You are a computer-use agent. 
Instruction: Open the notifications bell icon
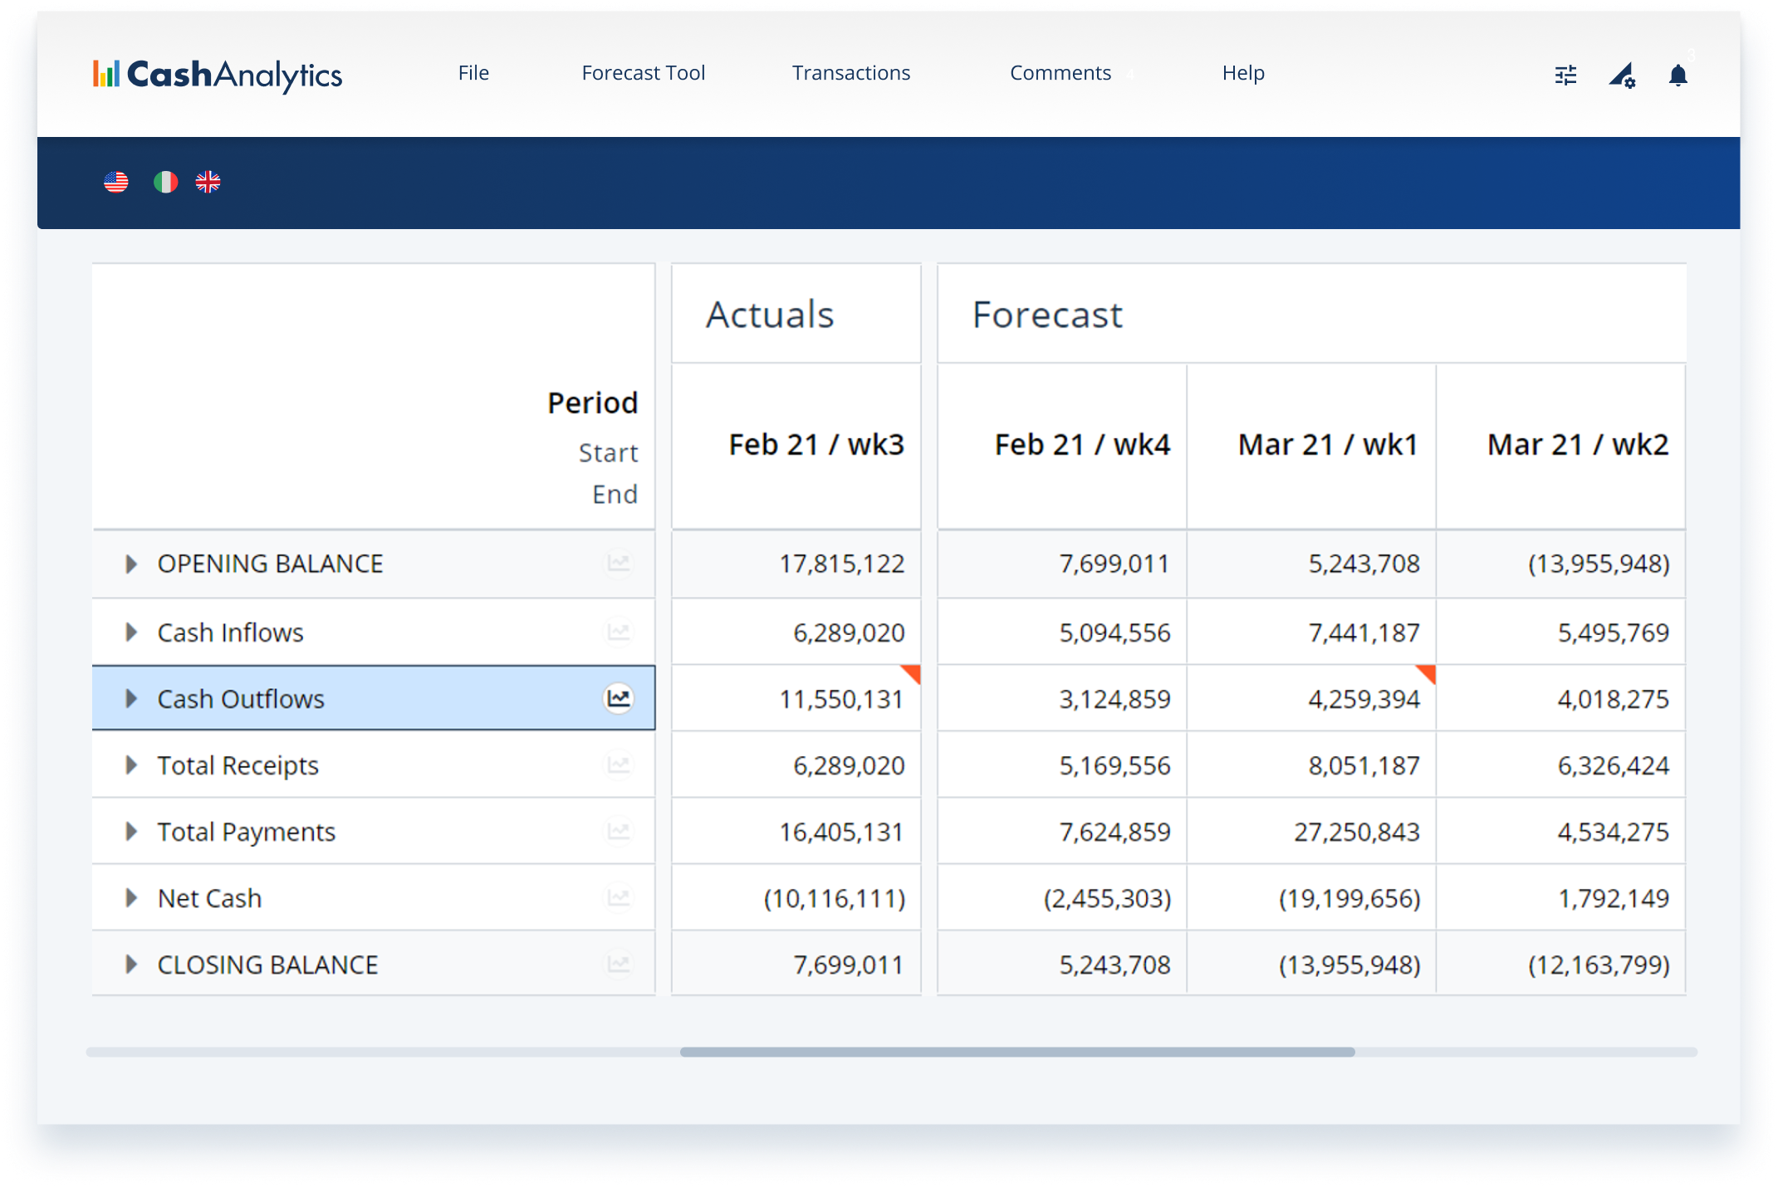[x=1678, y=76]
